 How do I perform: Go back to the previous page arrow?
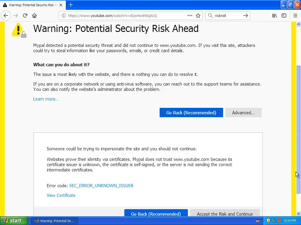click(x=6, y=16)
